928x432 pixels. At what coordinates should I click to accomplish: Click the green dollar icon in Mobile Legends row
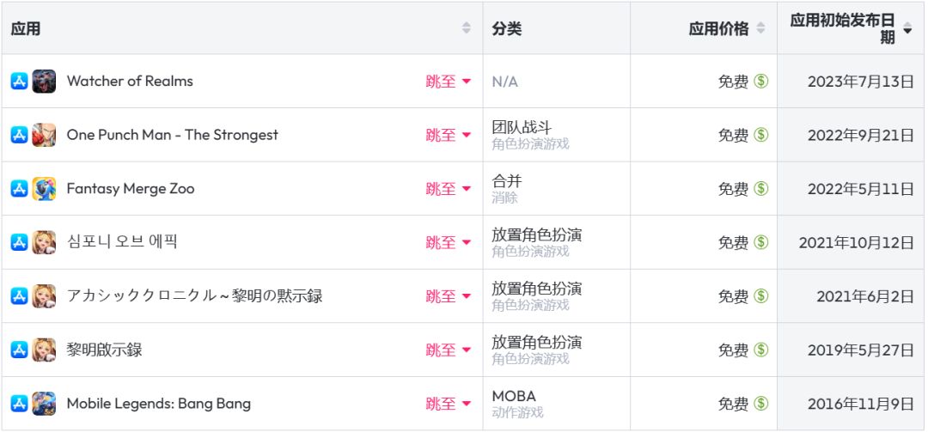[760, 404]
